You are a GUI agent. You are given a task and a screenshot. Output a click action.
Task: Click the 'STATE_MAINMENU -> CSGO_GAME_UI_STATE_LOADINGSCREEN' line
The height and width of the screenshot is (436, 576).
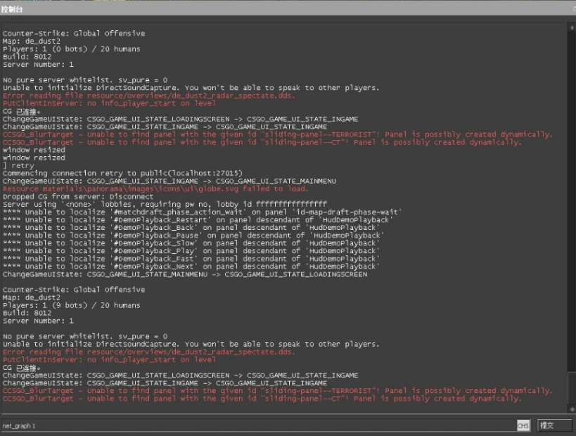coord(185,274)
